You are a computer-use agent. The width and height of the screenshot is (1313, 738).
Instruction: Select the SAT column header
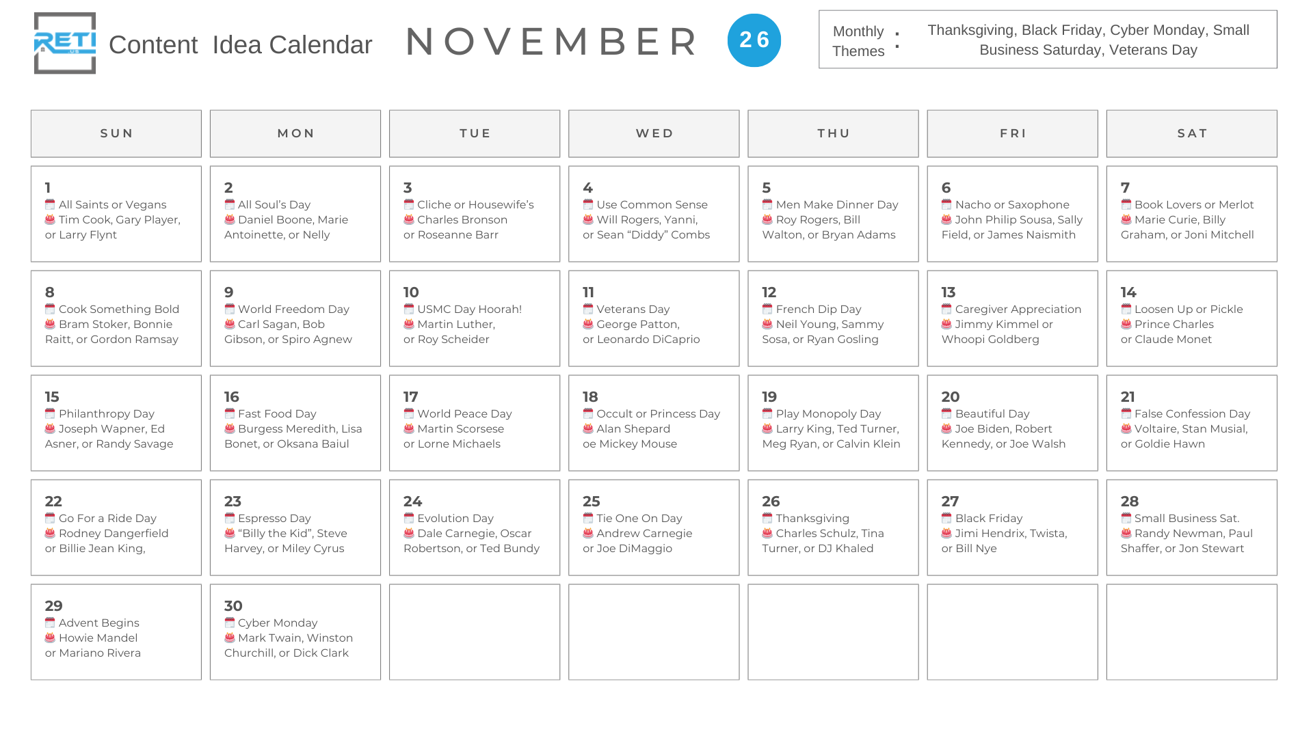[x=1191, y=134]
